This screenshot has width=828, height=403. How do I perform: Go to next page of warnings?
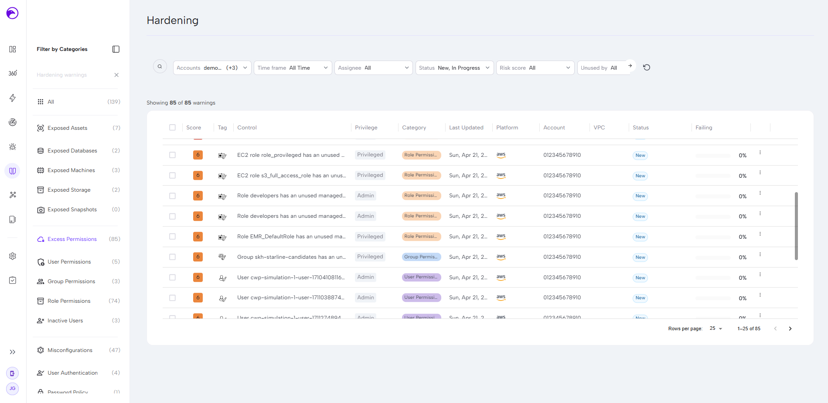[790, 329]
